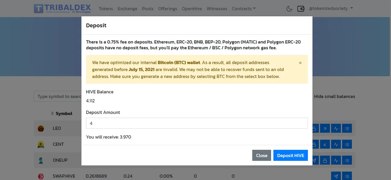Dismiss the Bitcoin wallet warning alert

click(300, 63)
